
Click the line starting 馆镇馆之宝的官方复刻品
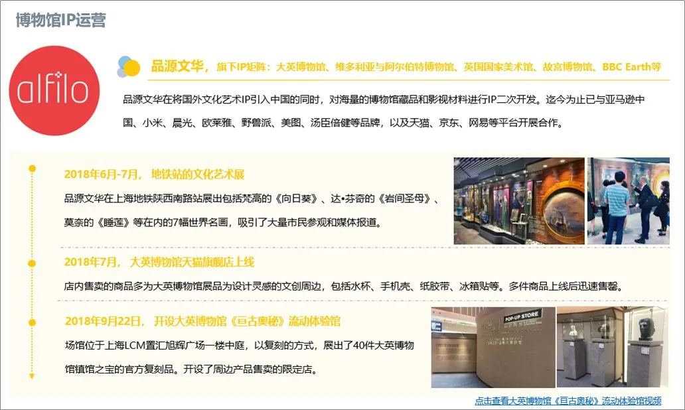191,370
